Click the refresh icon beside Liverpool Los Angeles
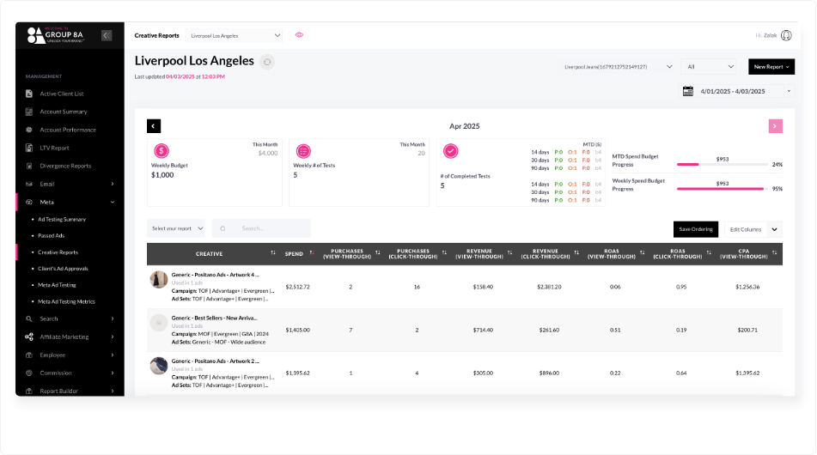This screenshot has height=455, width=817. 267,62
